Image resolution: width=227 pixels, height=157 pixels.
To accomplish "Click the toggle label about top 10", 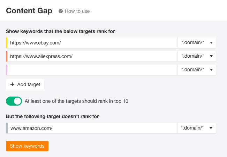I will pyautogui.click(x=76, y=101).
